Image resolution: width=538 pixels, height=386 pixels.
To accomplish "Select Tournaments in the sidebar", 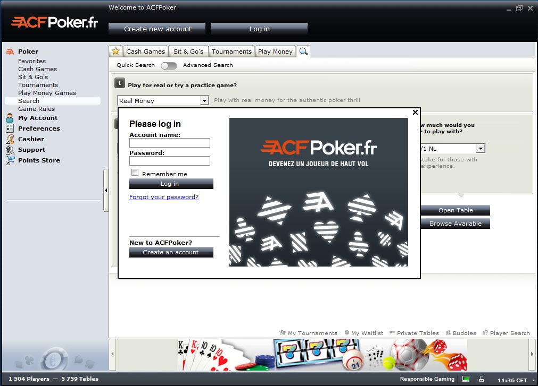I will pos(38,85).
